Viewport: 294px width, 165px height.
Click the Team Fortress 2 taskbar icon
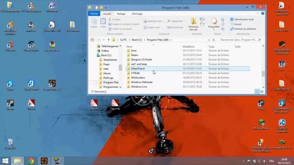pyautogui.click(x=44, y=161)
